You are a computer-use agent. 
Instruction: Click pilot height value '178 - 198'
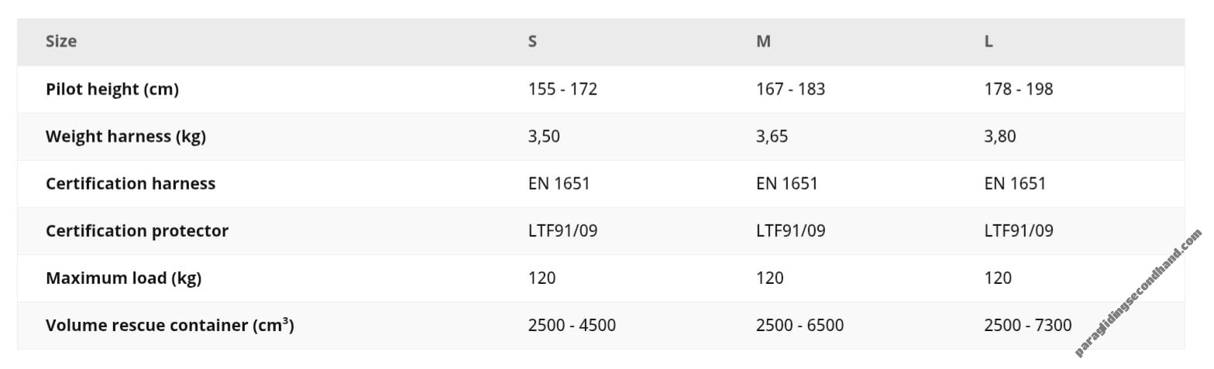pyautogui.click(x=1018, y=89)
